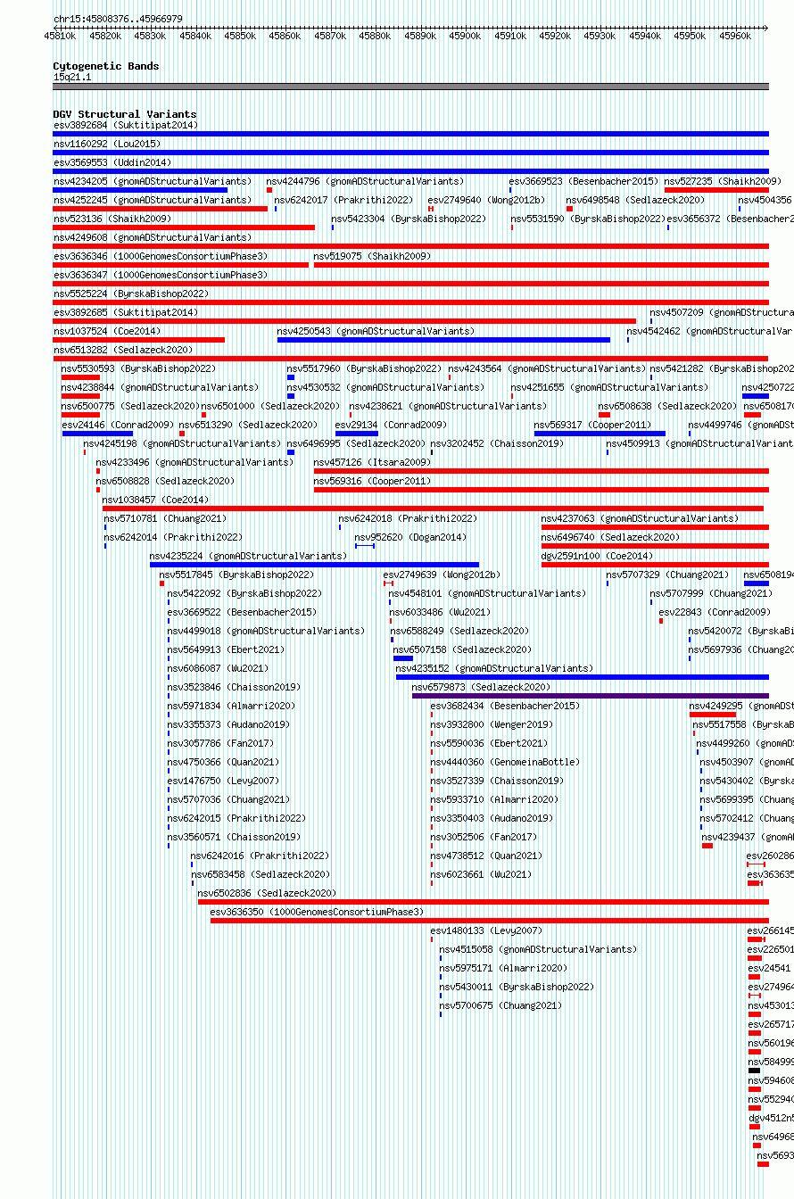Image resolution: width=794 pixels, height=1199 pixels.
Task: Open nsv4530532 (gnomADStructuralVariants) label
Action: [386, 387]
